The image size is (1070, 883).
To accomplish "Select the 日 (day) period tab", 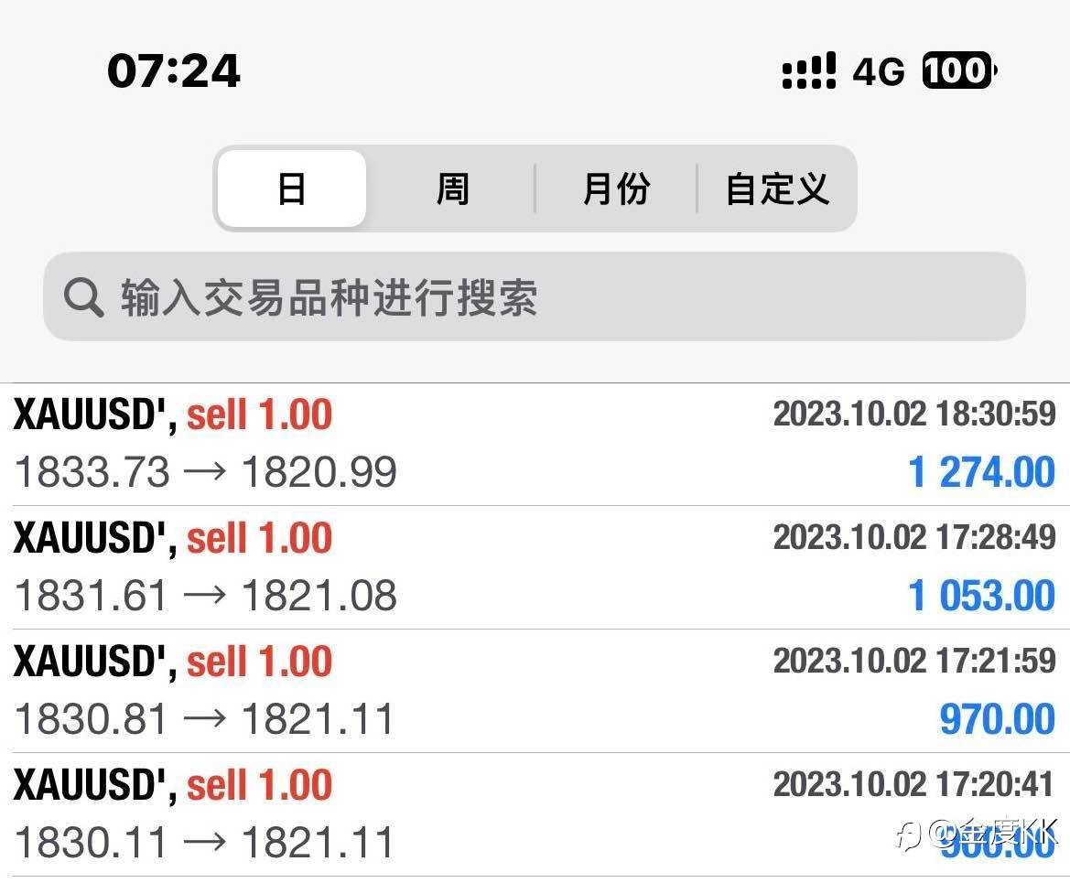I will pyautogui.click(x=291, y=189).
